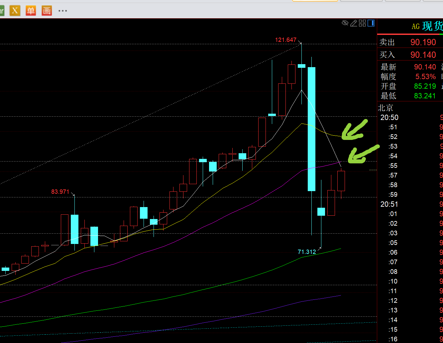Viewport: 443px width, 343px height.
Task: Open the 单 order icon in toolbar
Action: (x=31, y=11)
